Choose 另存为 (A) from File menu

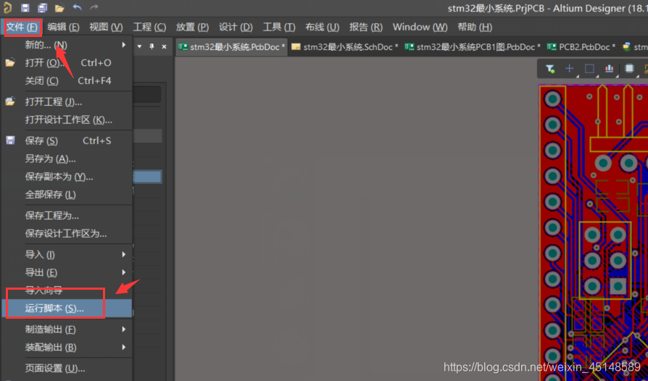coord(50,159)
